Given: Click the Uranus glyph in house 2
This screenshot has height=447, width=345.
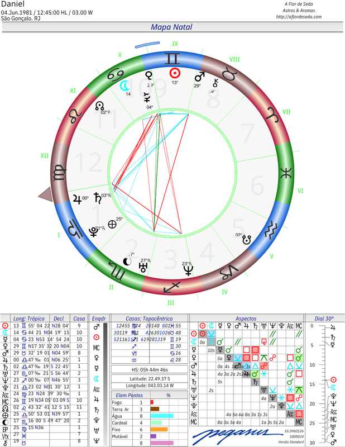Looking at the screenshot, I should 143,268.
